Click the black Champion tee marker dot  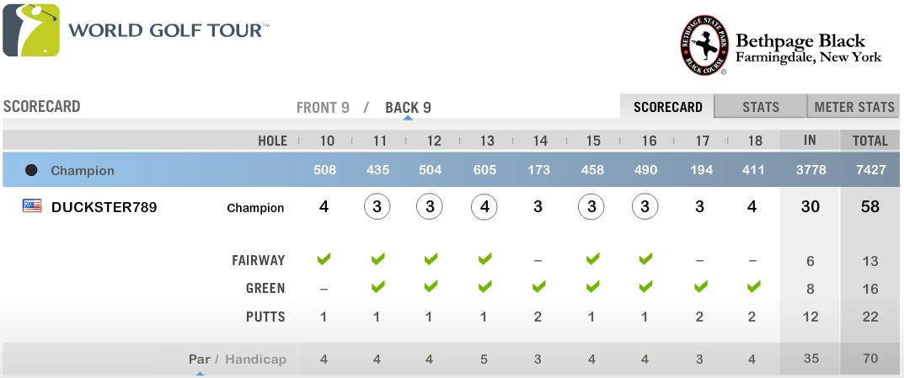[31, 170]
